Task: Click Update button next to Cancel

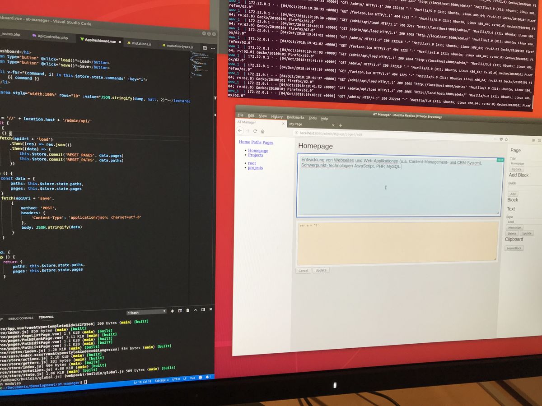Action: 321,270
